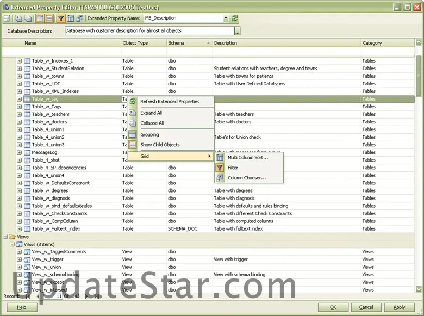Click the Schema column header

coord(190,43)
